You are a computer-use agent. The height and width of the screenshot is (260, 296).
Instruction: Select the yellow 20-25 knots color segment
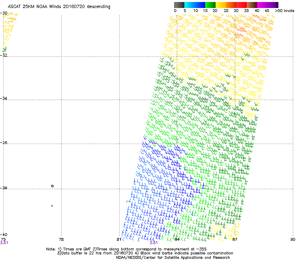[221, 5]
